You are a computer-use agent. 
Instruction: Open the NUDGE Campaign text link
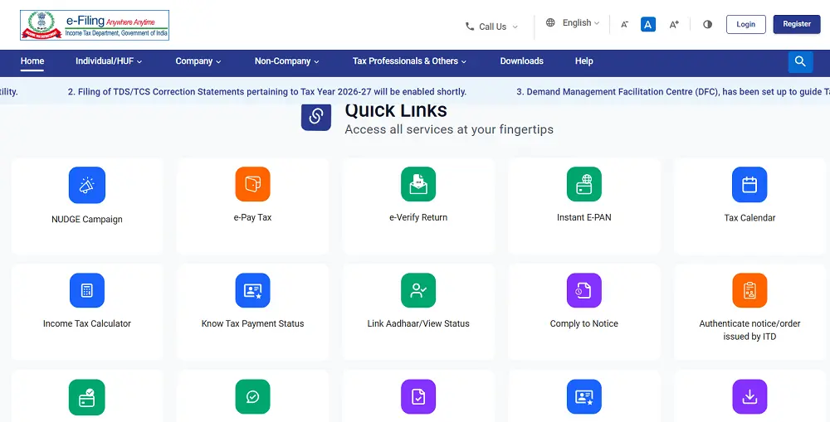[87, 220]
